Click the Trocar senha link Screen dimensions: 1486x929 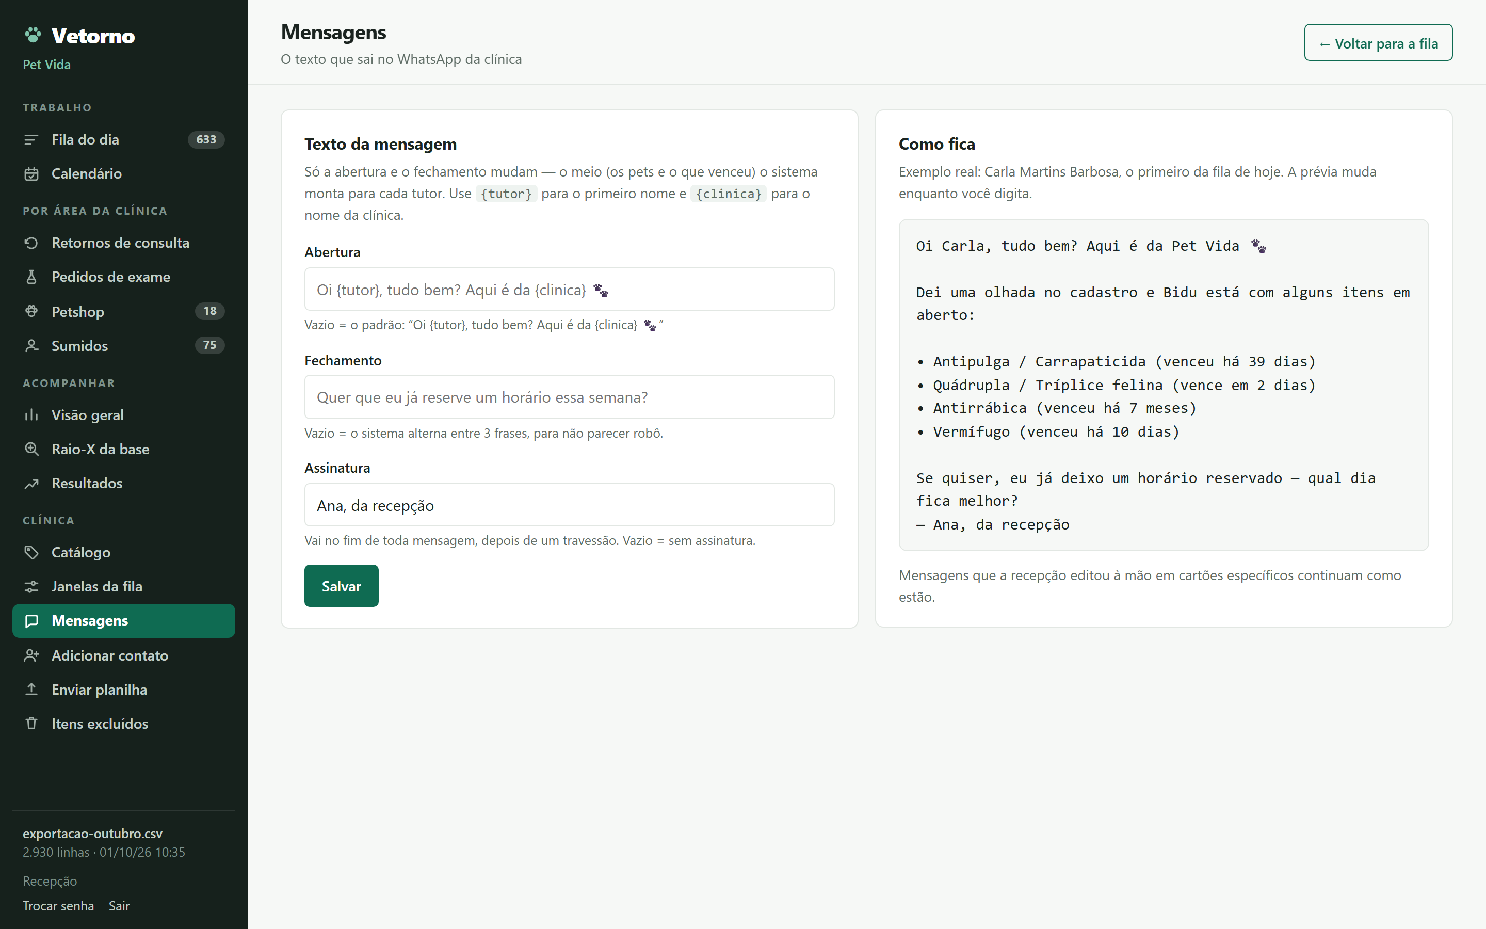tap(58, 906)
